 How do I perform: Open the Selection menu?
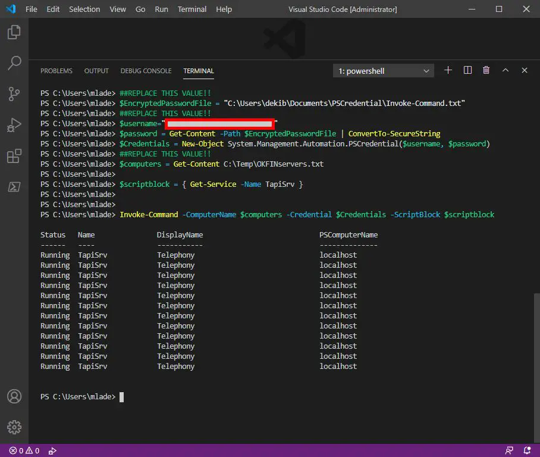pos(84,10)
